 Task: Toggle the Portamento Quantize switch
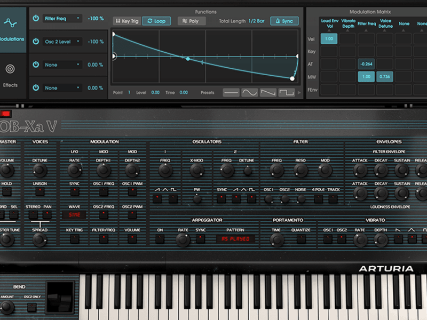point(301,239)
